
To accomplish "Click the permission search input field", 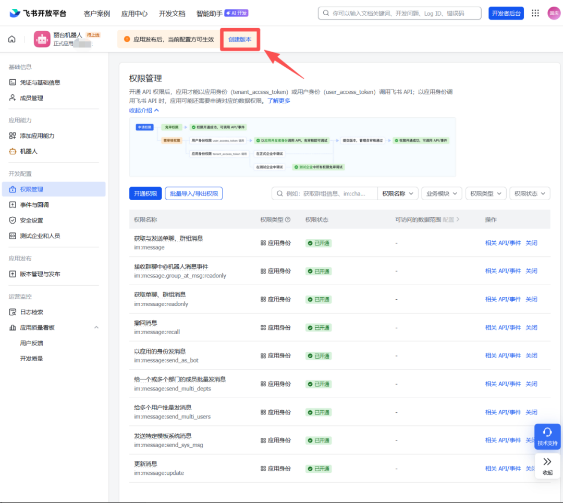I will (x=325, y=193).
